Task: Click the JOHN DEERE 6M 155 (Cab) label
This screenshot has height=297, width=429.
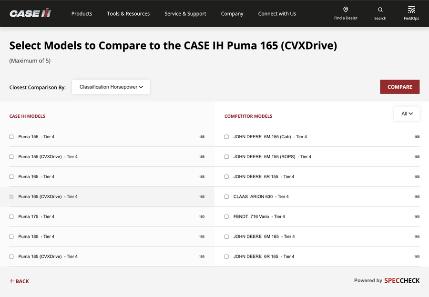Action: [270, 137]
